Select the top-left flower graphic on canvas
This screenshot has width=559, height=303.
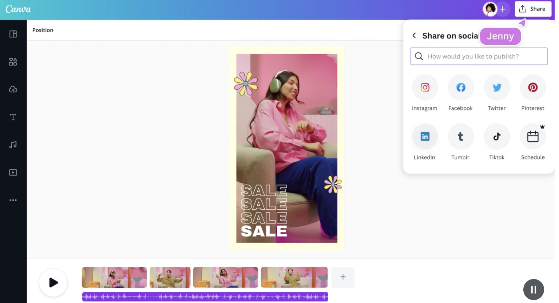[x=246, y=84]
